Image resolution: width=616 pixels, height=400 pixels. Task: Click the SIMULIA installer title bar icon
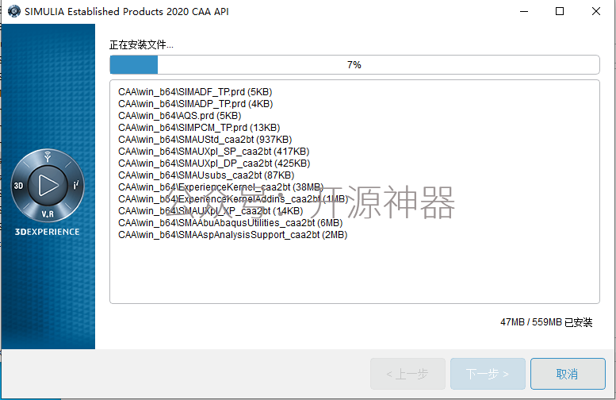pyautogui.click(x=14, y=11)
